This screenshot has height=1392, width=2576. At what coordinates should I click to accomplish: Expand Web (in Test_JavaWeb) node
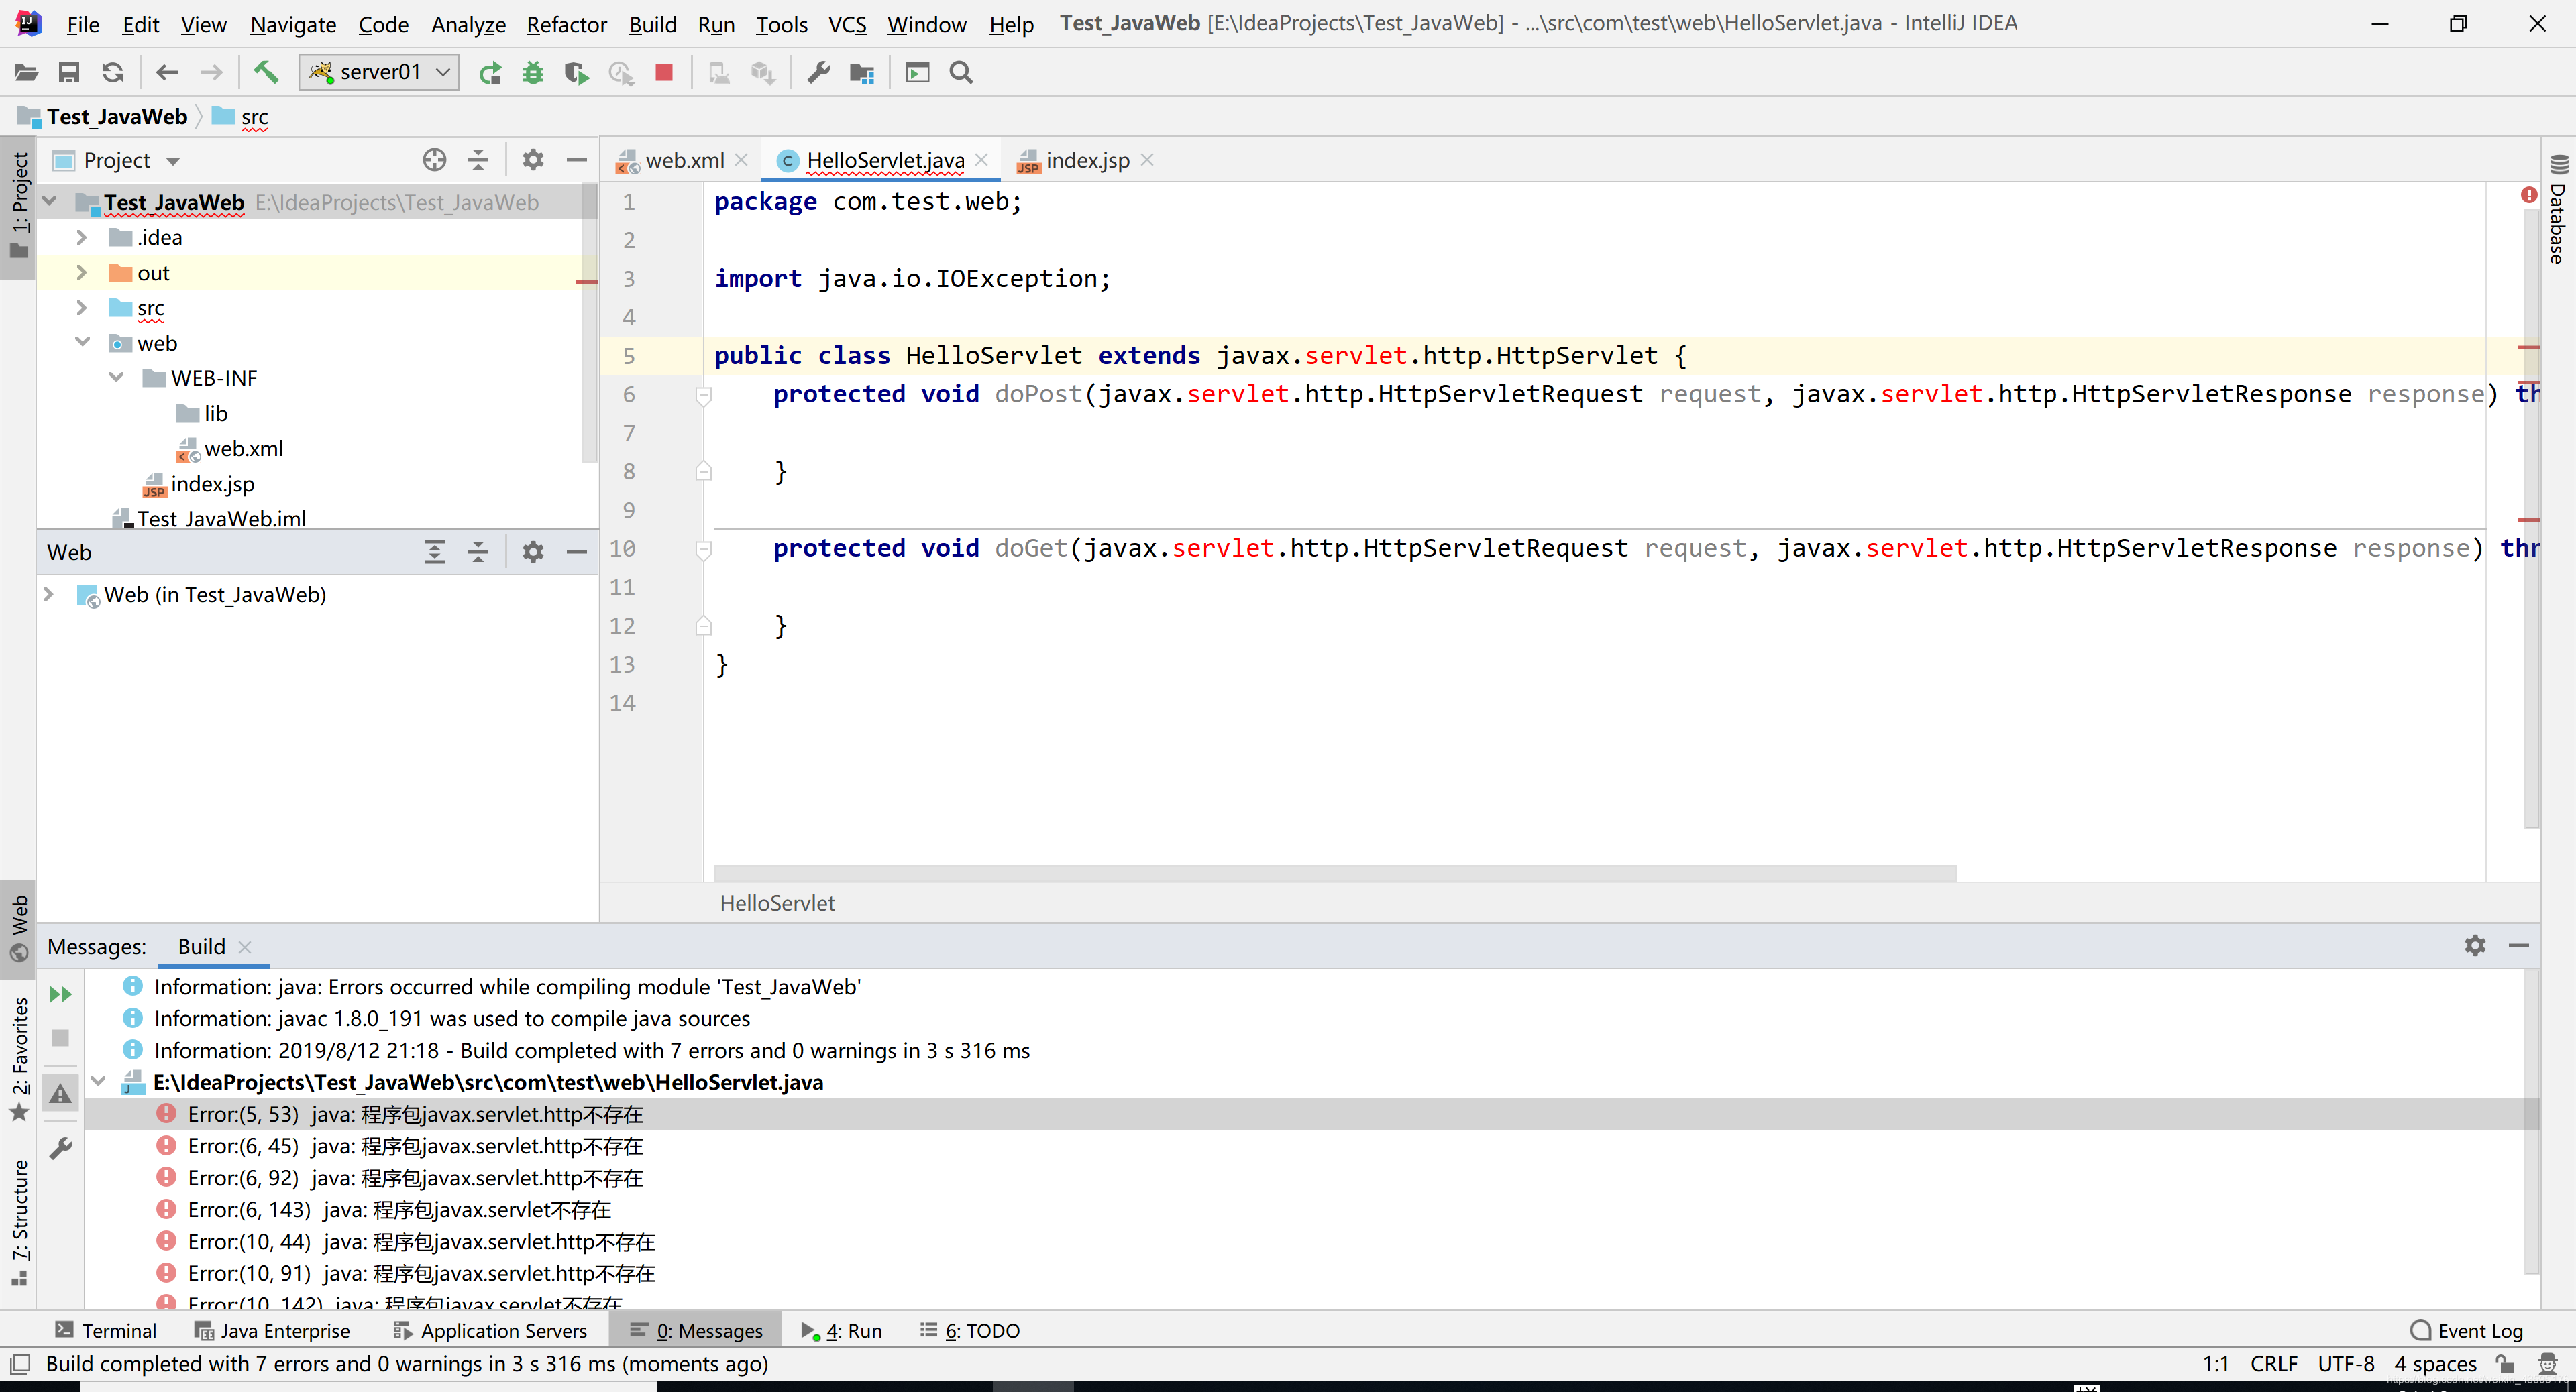(x=48, y=595)
